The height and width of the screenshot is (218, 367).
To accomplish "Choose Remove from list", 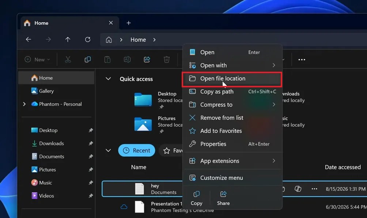I will click(x=232, y=118).
